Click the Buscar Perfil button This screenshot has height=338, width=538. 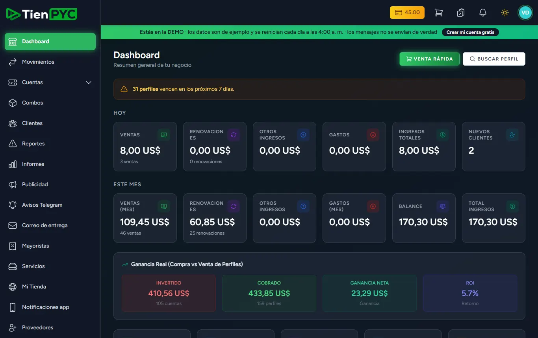pos(494,59)
